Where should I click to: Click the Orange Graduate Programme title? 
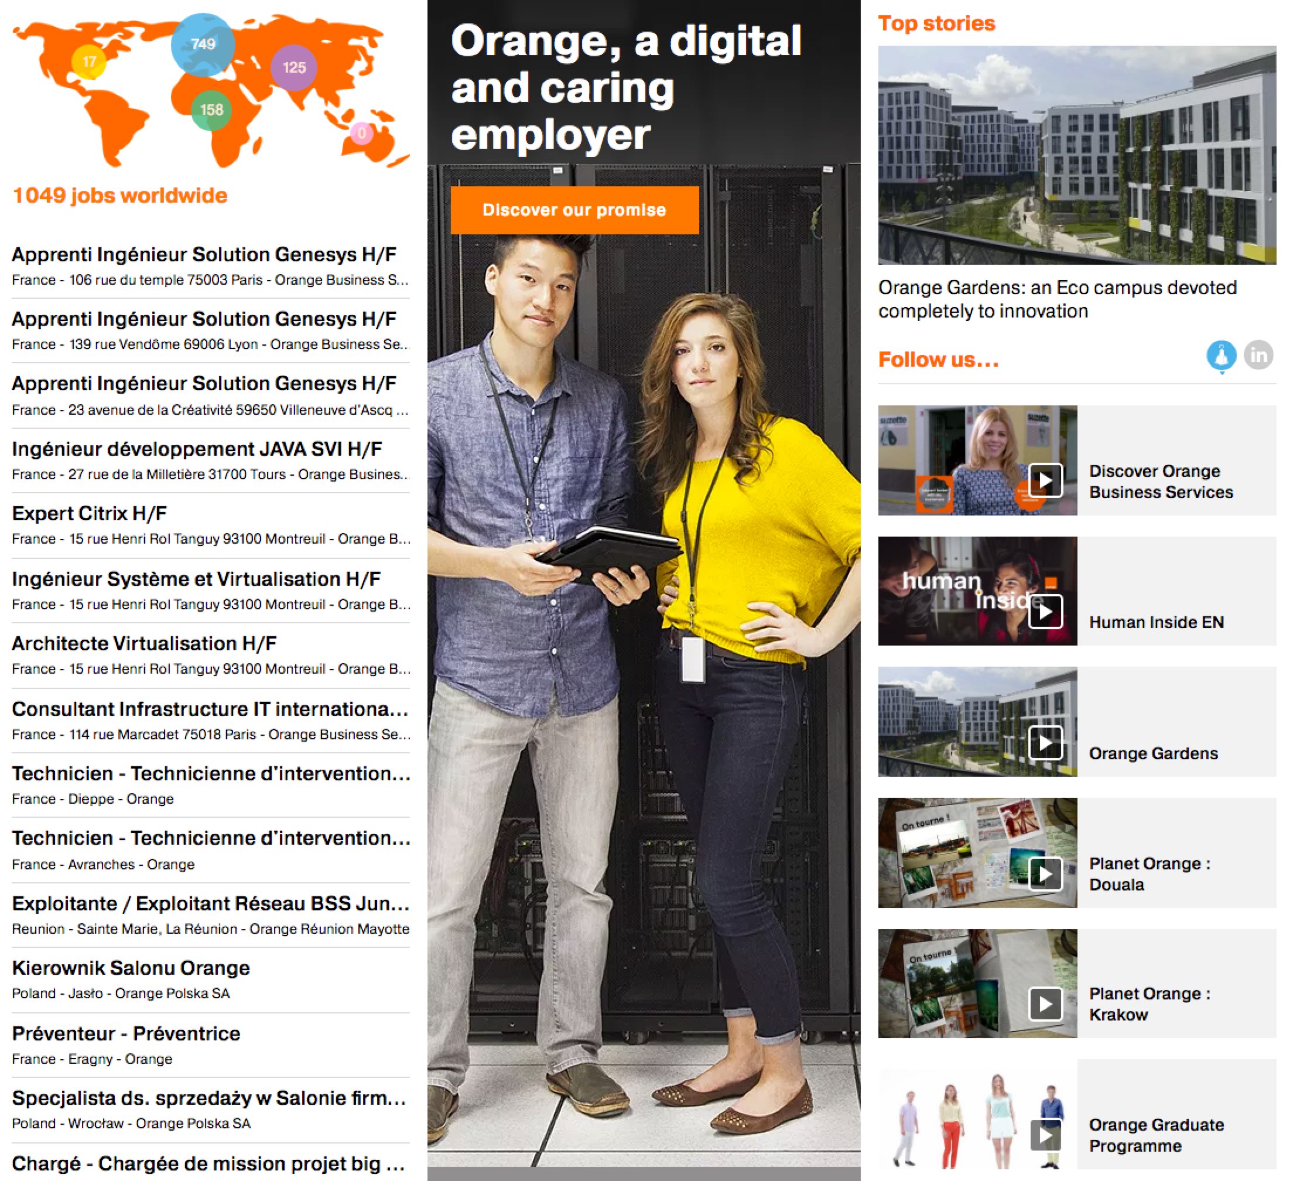point(1156,1135)
